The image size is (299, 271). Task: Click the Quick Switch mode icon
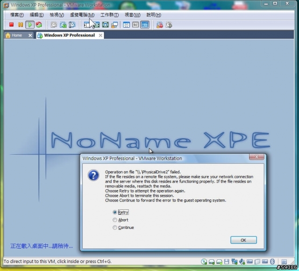(x=97, y=25)
